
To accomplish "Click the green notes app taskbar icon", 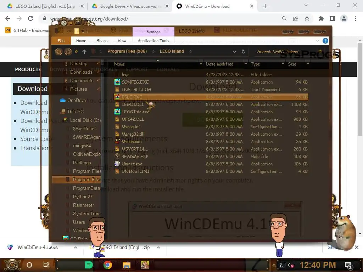I will point(89,265).
